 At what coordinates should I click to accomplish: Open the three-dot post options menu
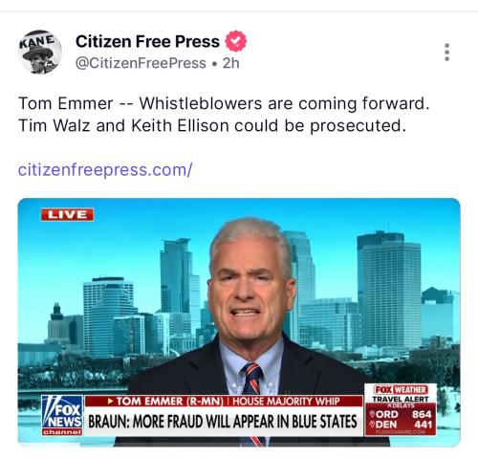click(446, 53)
